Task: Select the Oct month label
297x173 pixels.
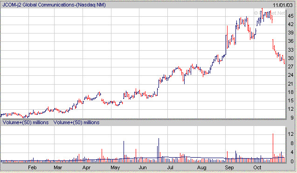Action: [x=257, y=167]
